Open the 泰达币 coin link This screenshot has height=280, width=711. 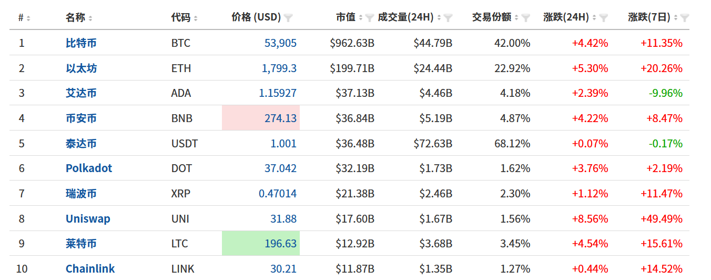coord(81,144)
